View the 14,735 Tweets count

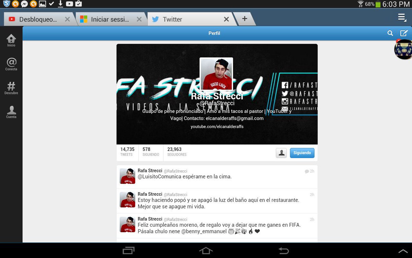[127, 152]
